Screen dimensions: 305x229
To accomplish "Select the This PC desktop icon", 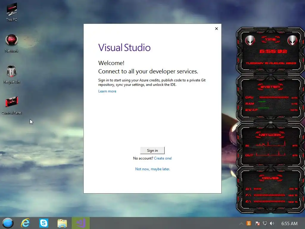I will pyautogui.click(x=12, y=12).
